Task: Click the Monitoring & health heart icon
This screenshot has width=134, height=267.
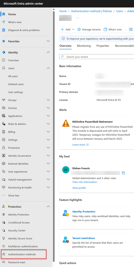Action: 3,187
